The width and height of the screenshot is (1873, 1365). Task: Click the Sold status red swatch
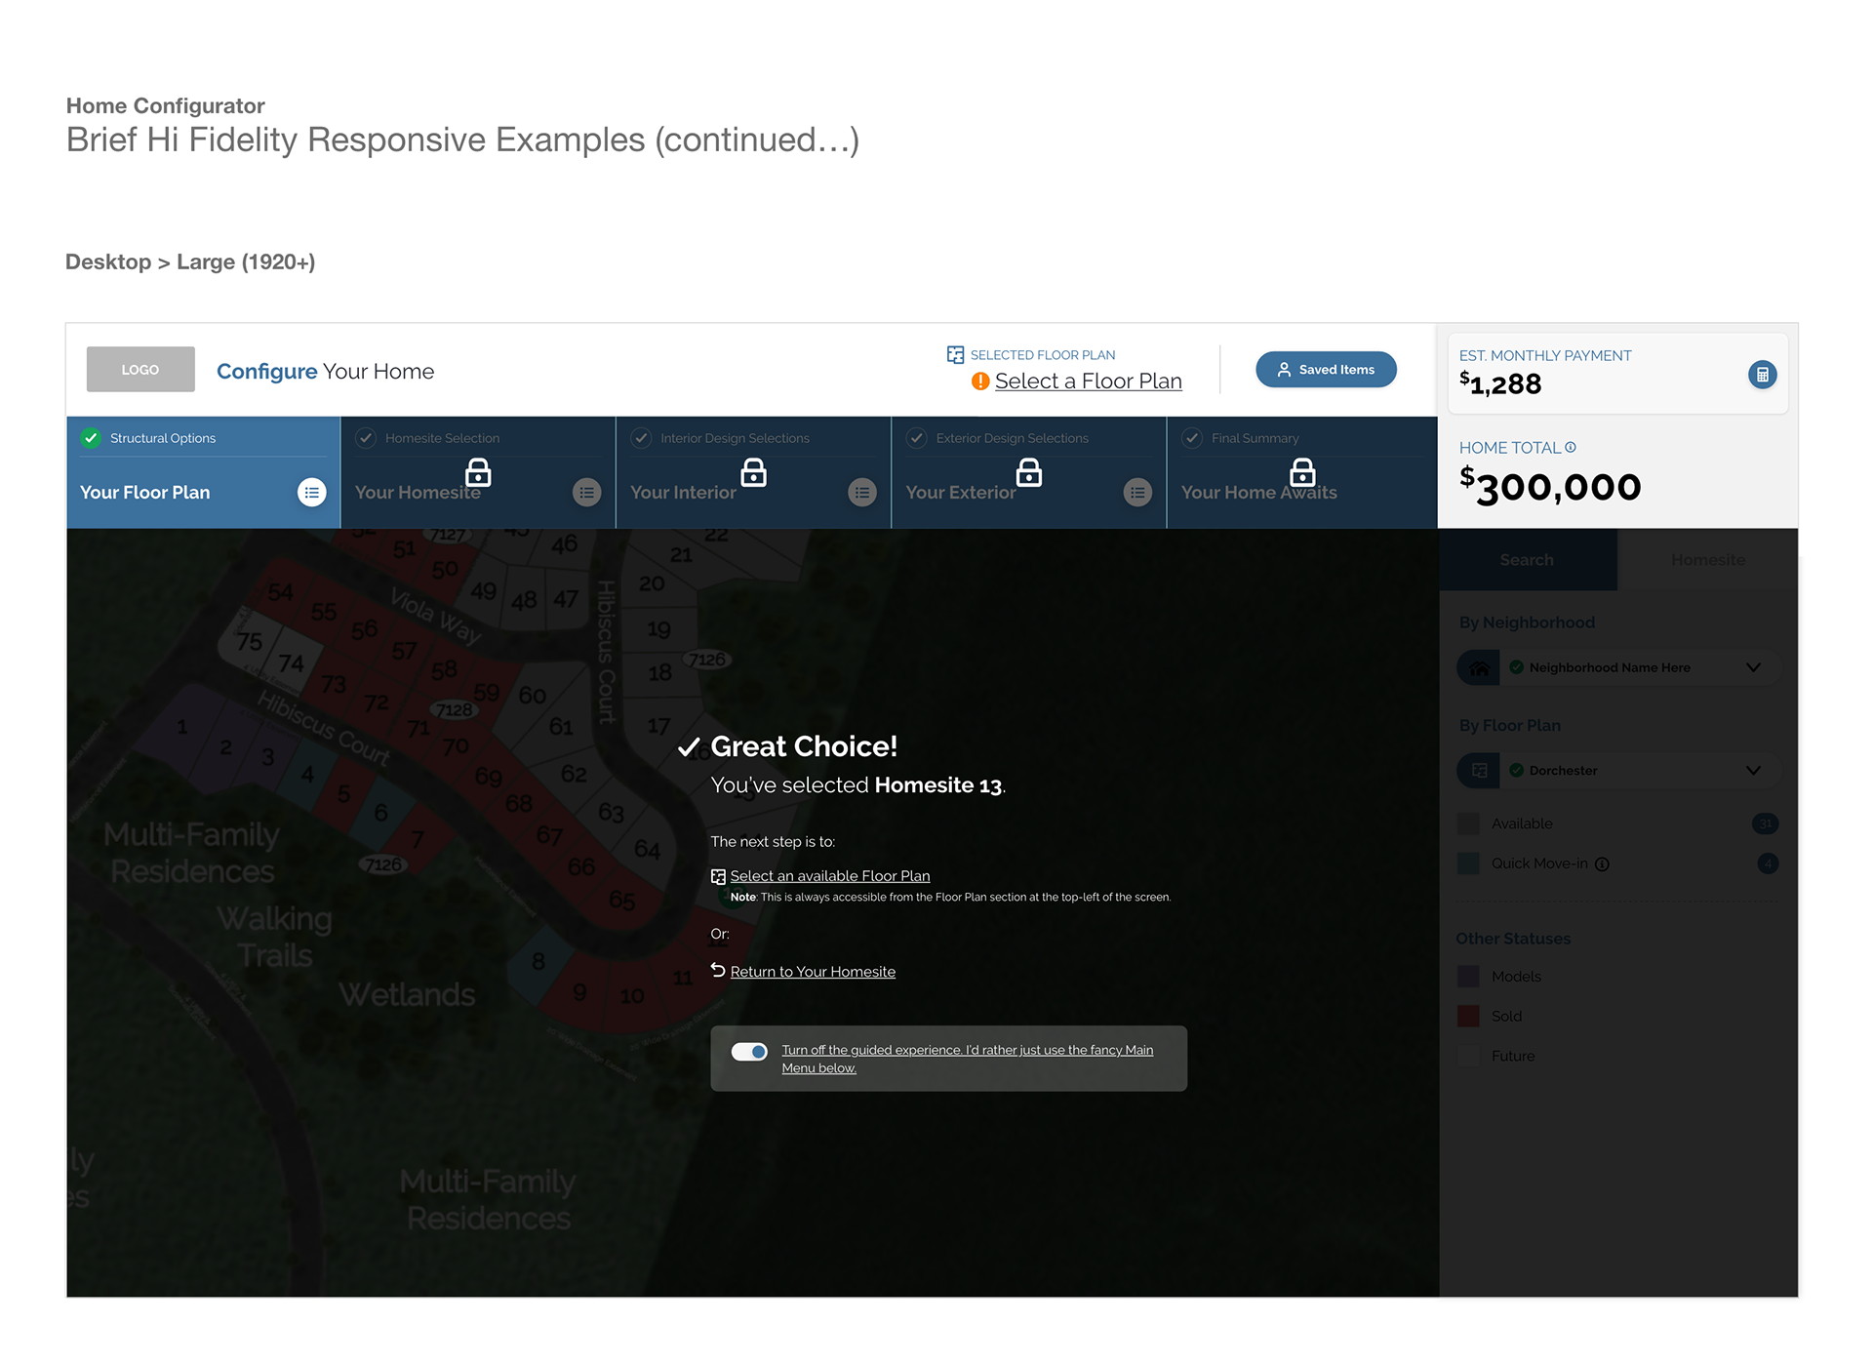point(1468,1017)
